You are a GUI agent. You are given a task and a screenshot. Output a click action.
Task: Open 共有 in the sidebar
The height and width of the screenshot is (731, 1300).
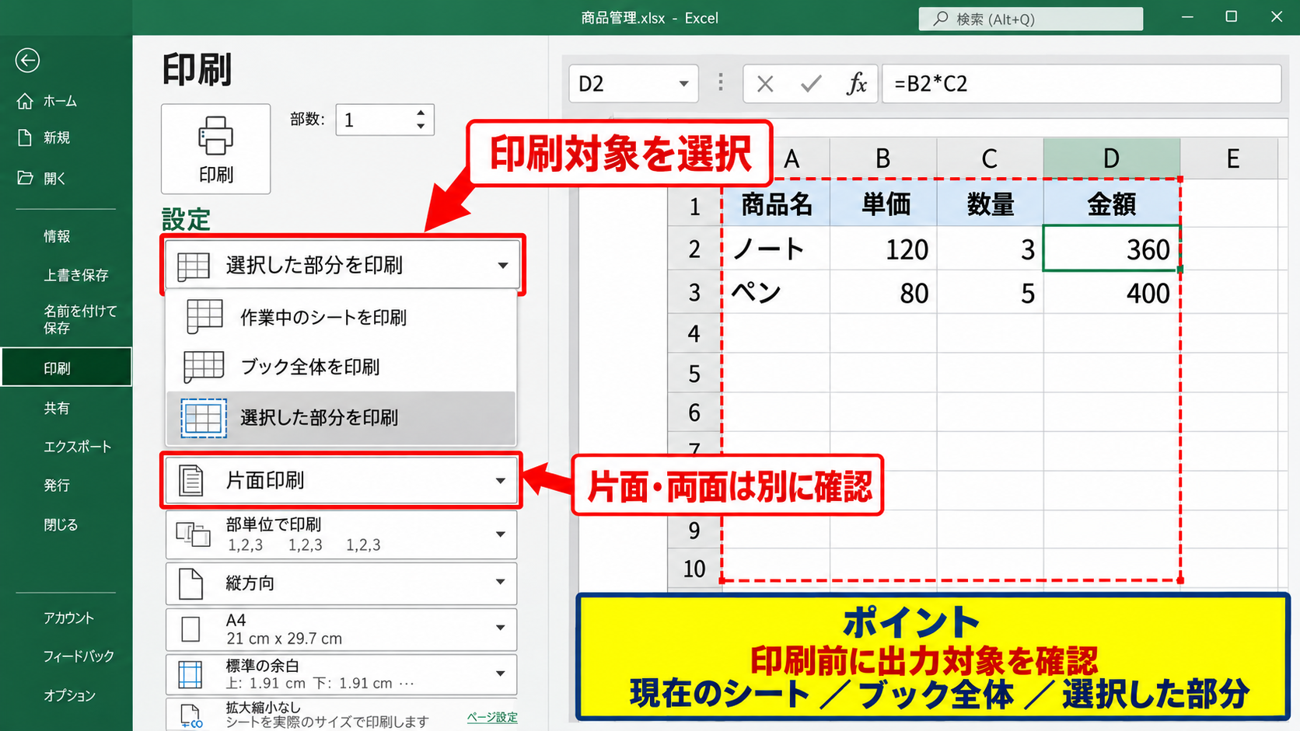(x=57, y=408)
